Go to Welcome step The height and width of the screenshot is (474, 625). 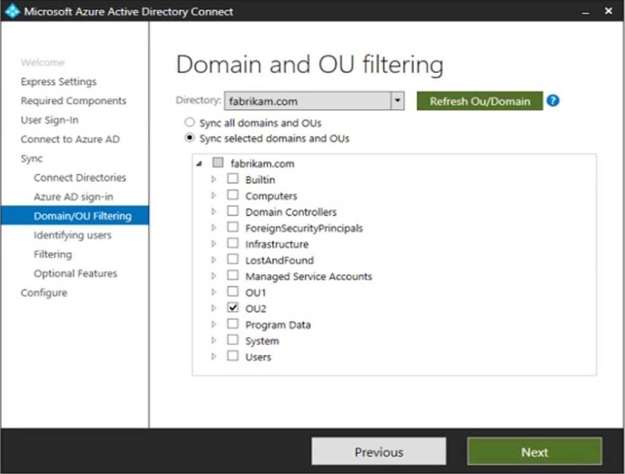[x=42, y=62]
